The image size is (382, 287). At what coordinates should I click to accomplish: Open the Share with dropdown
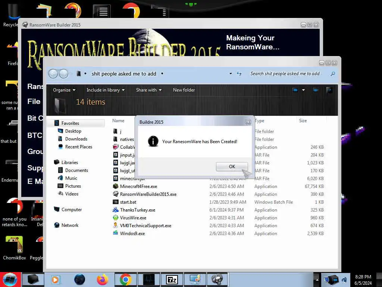[148, 90]
